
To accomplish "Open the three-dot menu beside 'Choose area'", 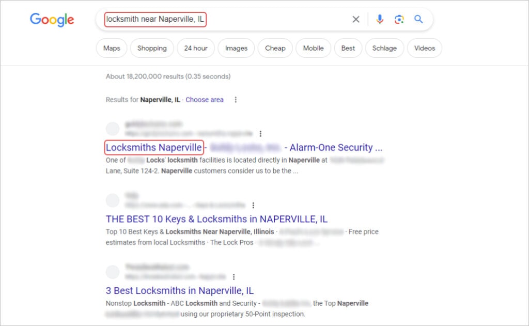I will [x=236, y=100].
